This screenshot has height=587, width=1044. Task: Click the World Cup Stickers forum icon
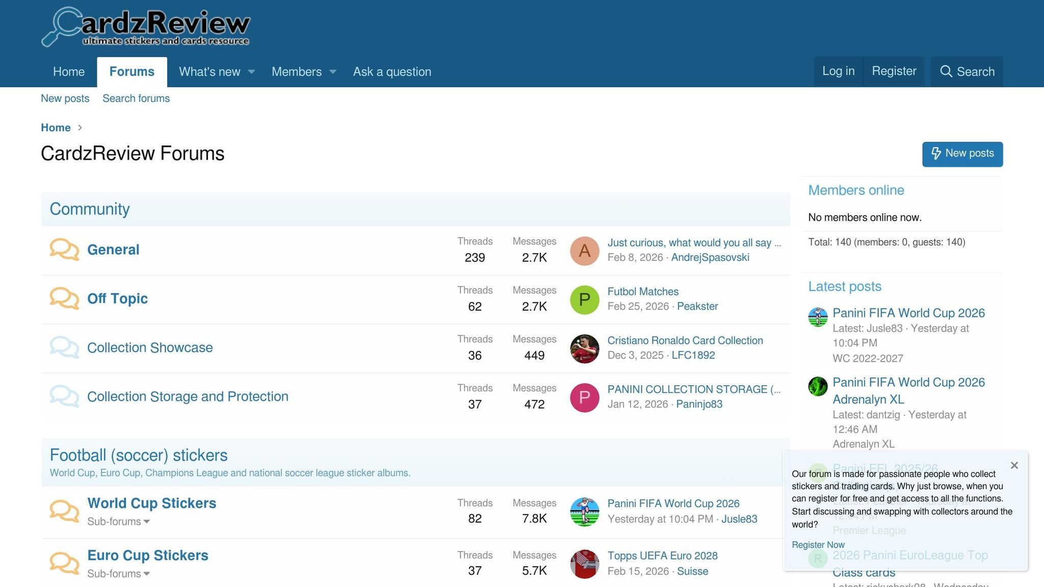pos(64,511)
